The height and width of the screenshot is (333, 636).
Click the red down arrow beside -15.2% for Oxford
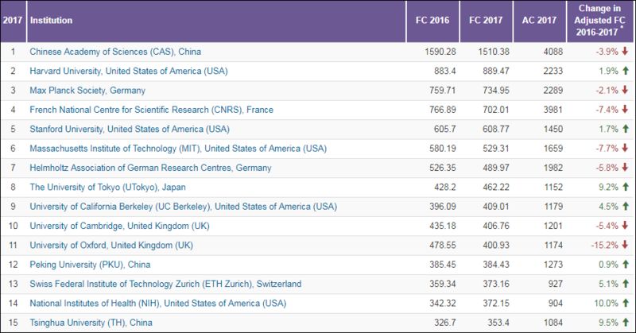625,245
